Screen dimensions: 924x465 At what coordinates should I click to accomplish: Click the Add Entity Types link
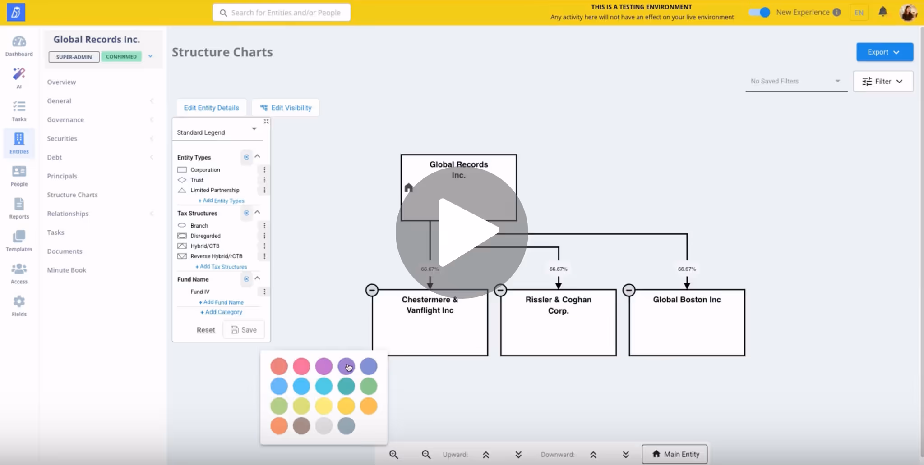coord(221,201)
